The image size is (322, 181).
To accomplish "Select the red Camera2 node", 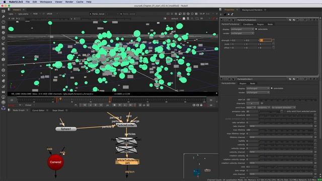I will click(55, 162).
